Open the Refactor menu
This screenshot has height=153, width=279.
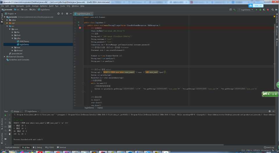(x=44, y=6)
